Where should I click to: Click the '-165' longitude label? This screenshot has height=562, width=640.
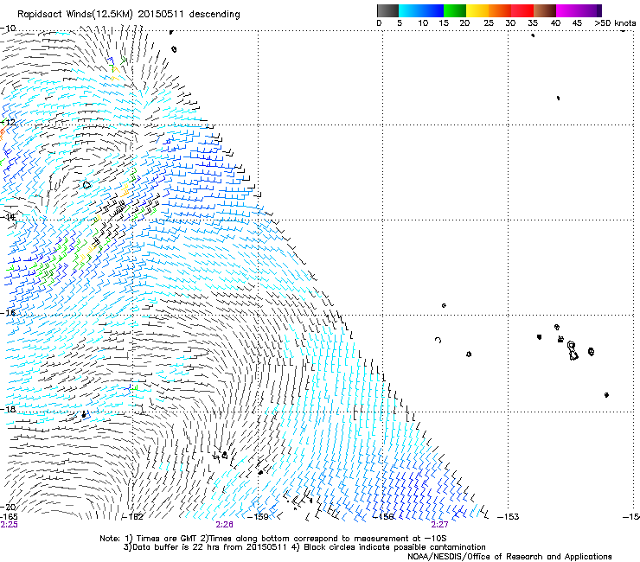tap(9, 517)
